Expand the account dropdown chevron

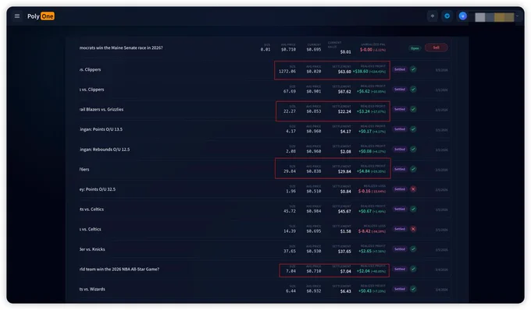point(518,16)
